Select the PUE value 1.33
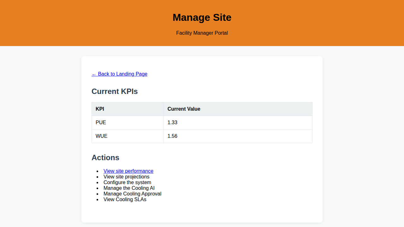Screen dimensions: 404x227 point(172,122)
